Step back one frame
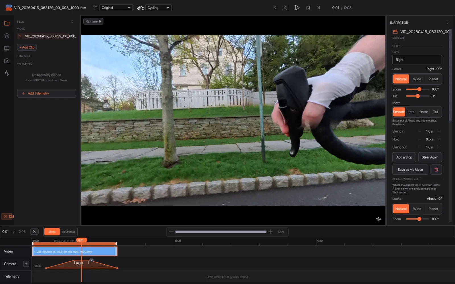The height and width of the screenshot is (284, 455). coord(286,8)
